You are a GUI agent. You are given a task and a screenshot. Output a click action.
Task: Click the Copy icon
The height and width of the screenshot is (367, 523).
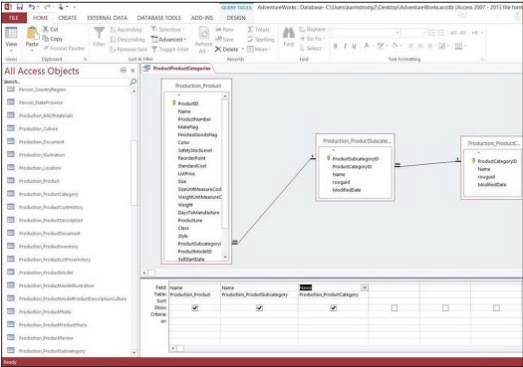tap(53, 39)
